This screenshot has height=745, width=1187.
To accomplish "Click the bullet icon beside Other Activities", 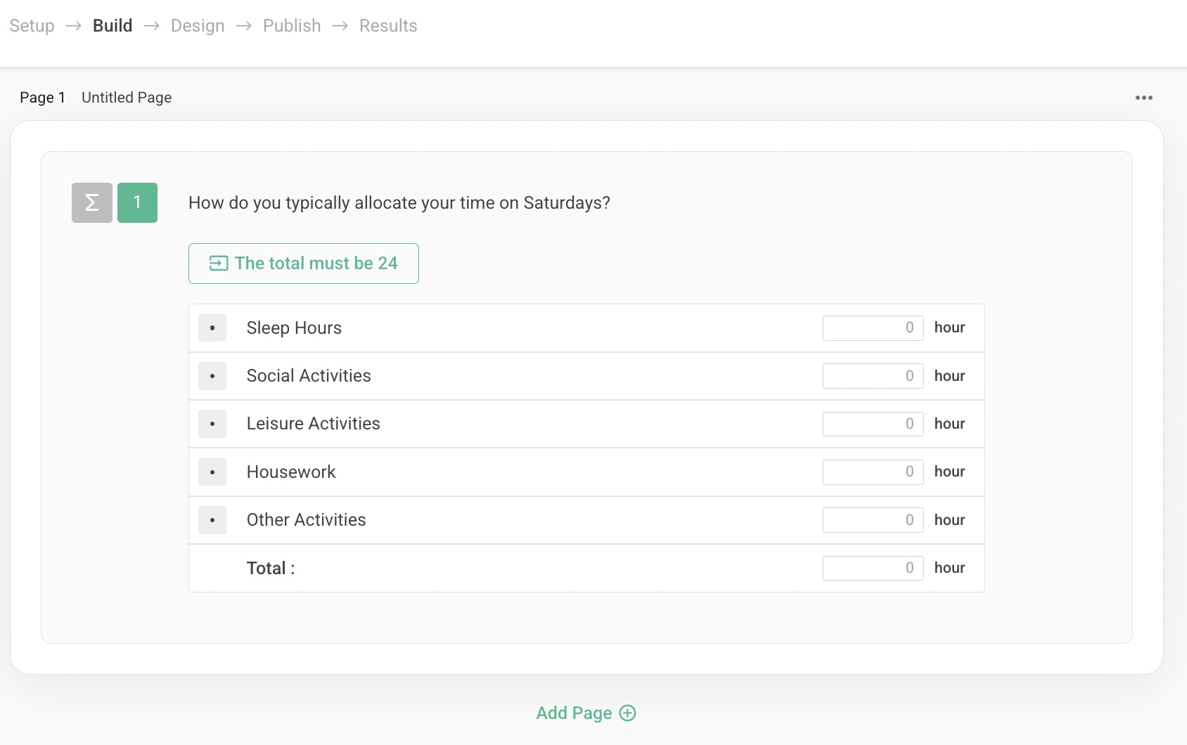I will click(x=212, y=520).
